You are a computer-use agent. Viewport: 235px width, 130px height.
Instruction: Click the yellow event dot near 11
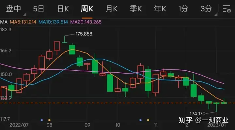point(148,120)
